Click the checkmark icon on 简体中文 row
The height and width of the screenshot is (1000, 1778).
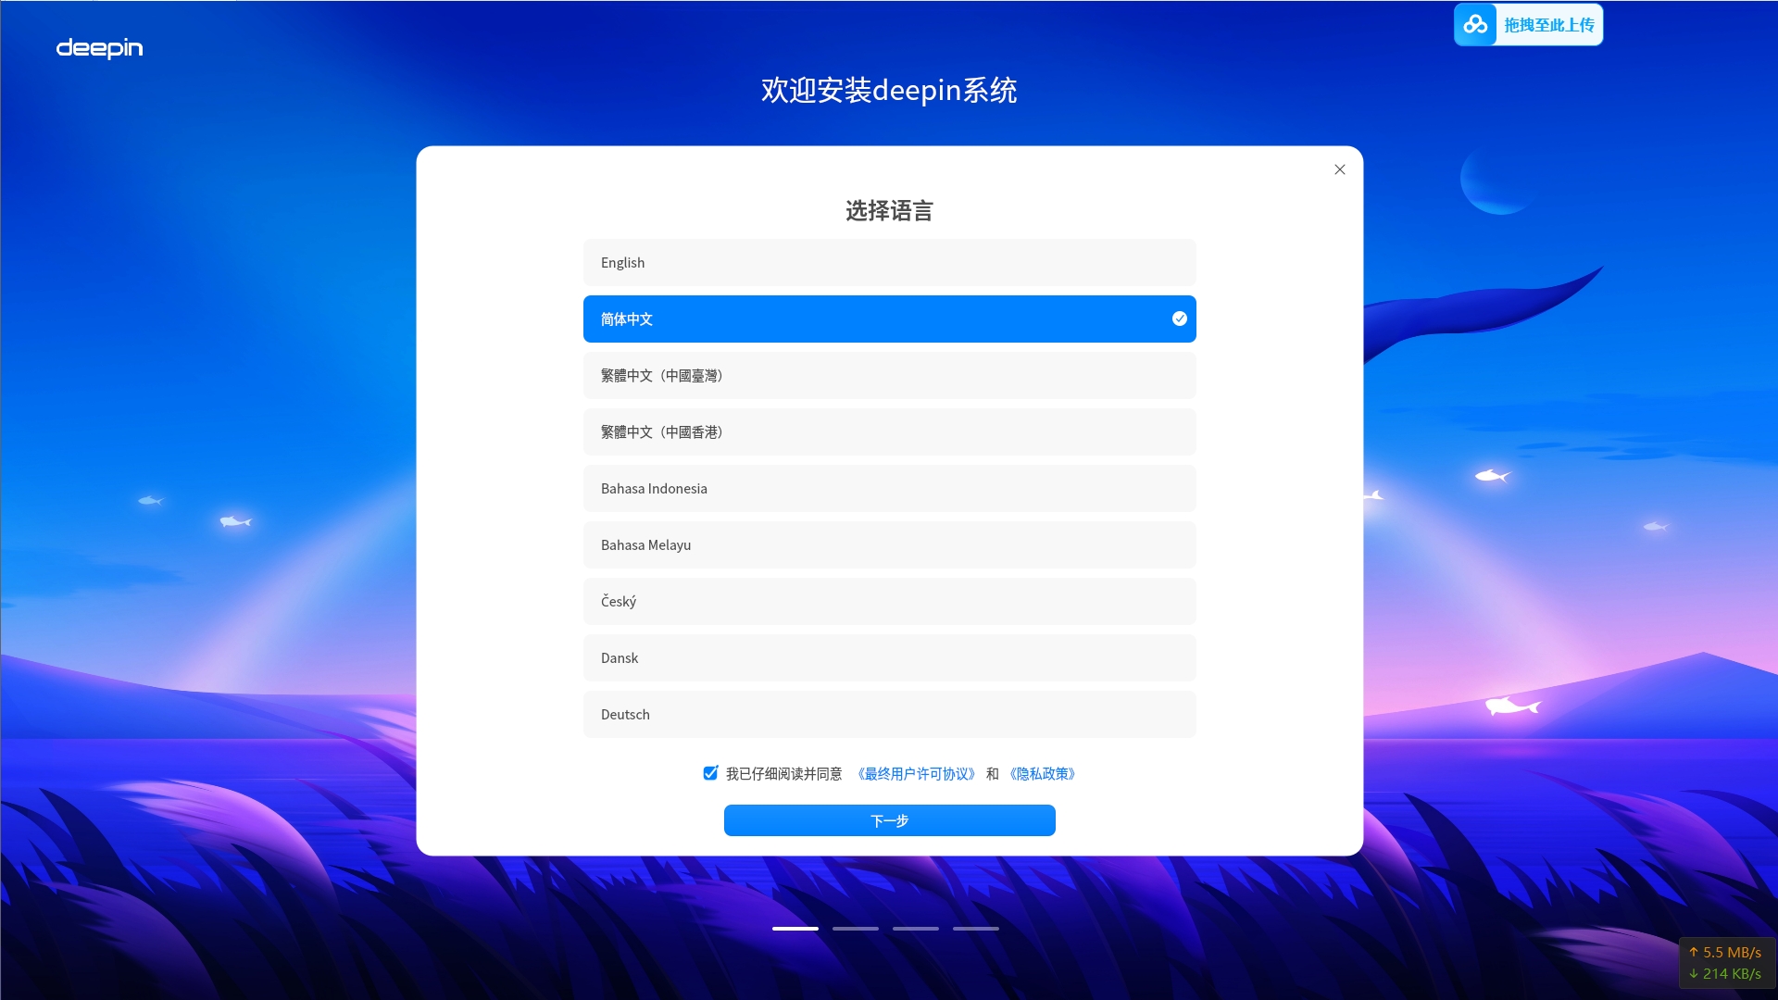(x=1179, y=319)
